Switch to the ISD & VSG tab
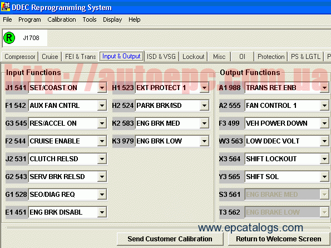 coord(161,57)
